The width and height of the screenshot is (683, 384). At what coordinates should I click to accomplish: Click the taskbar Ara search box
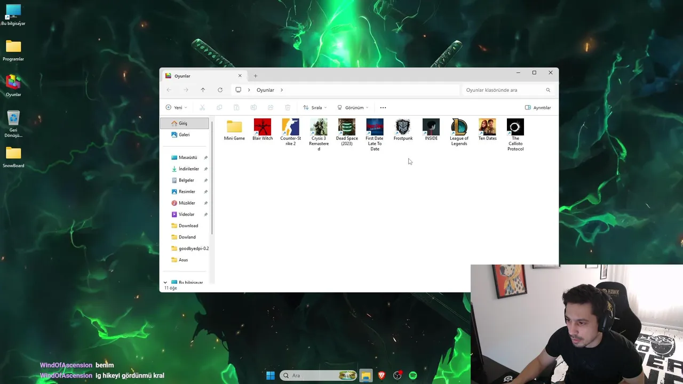click(x=317, y=375)
